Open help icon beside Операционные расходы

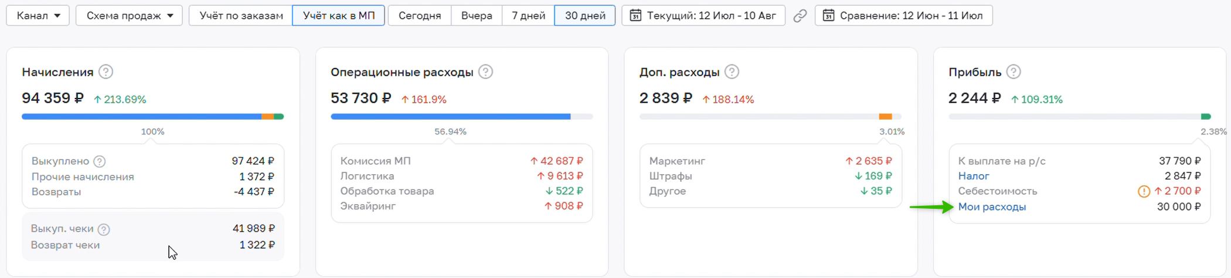pyautogui.click(x=485, y=72)
